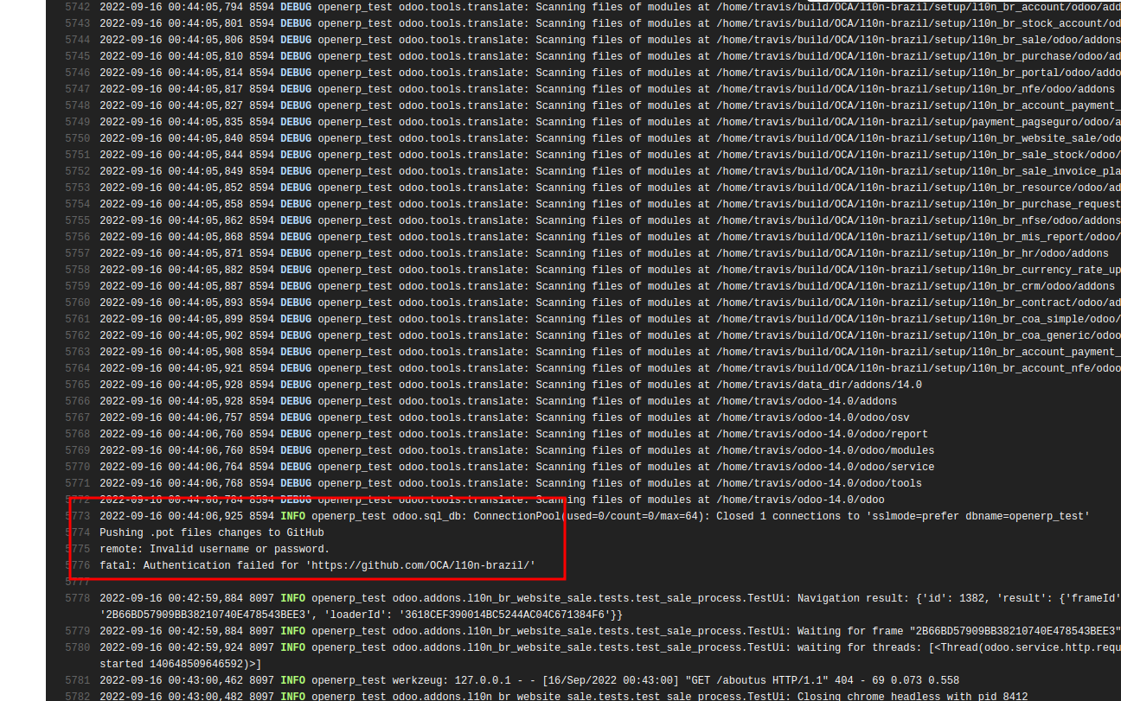Screen dimensions: 1121x701
Task: Click the l10n_br_portal module path text
Action: point(919,73)
